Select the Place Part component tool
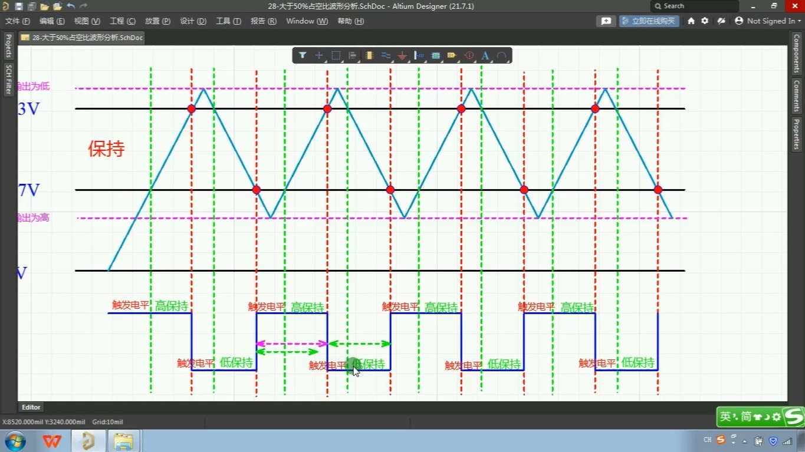Image resolution: width=805 pixels, height=452 pixels. point(369,55)
